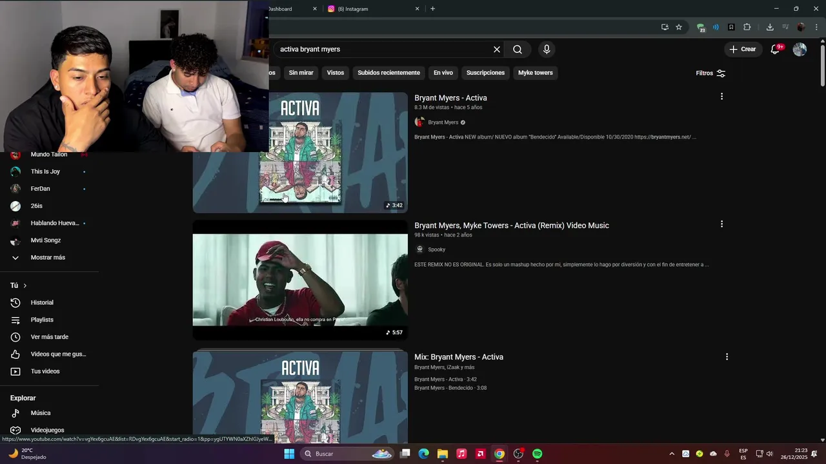The width and height of the screenshot is (826, 464).
Task: Open Spotify from the taskbar
Action: point(538,454)
